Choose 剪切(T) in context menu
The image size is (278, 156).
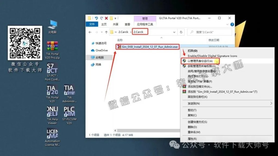click(x=192, y=110)
